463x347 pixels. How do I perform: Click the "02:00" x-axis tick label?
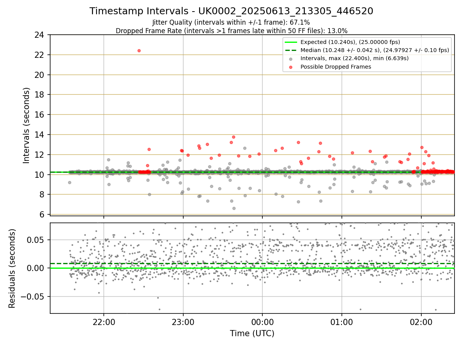(x=421, y=322)
